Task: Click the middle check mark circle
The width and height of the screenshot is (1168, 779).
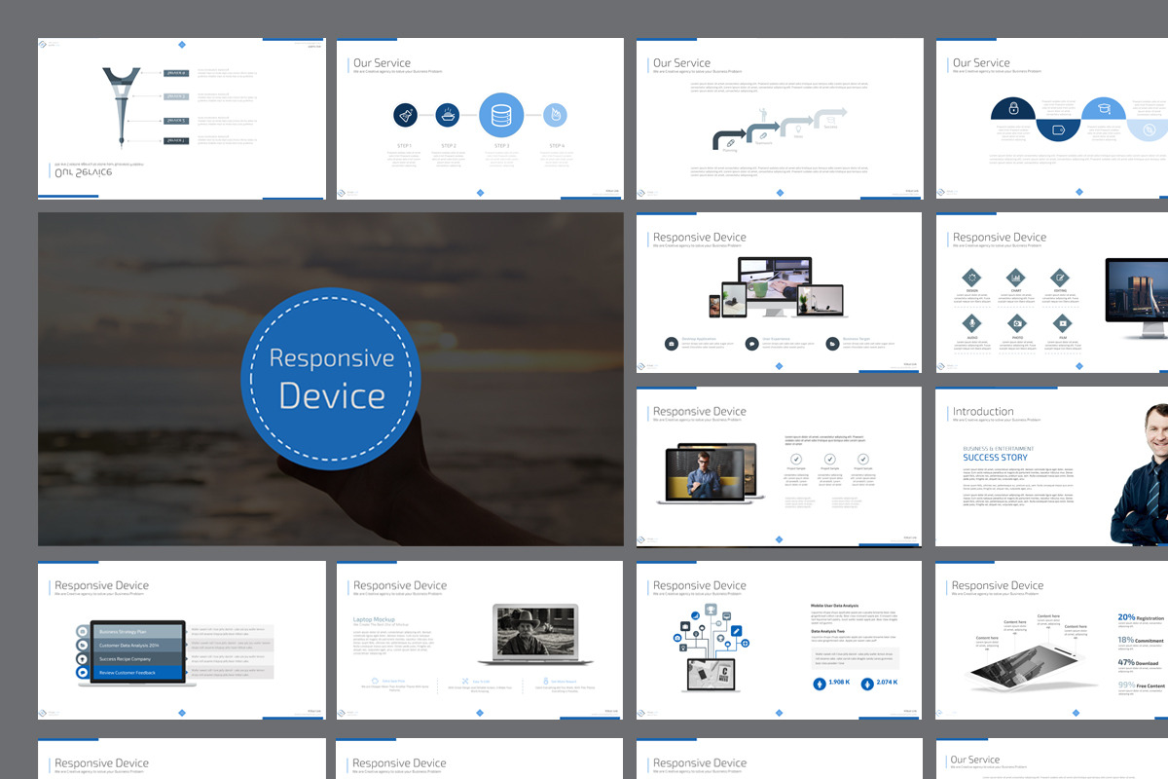Action: pyautogui.click(x=829, y=460)
